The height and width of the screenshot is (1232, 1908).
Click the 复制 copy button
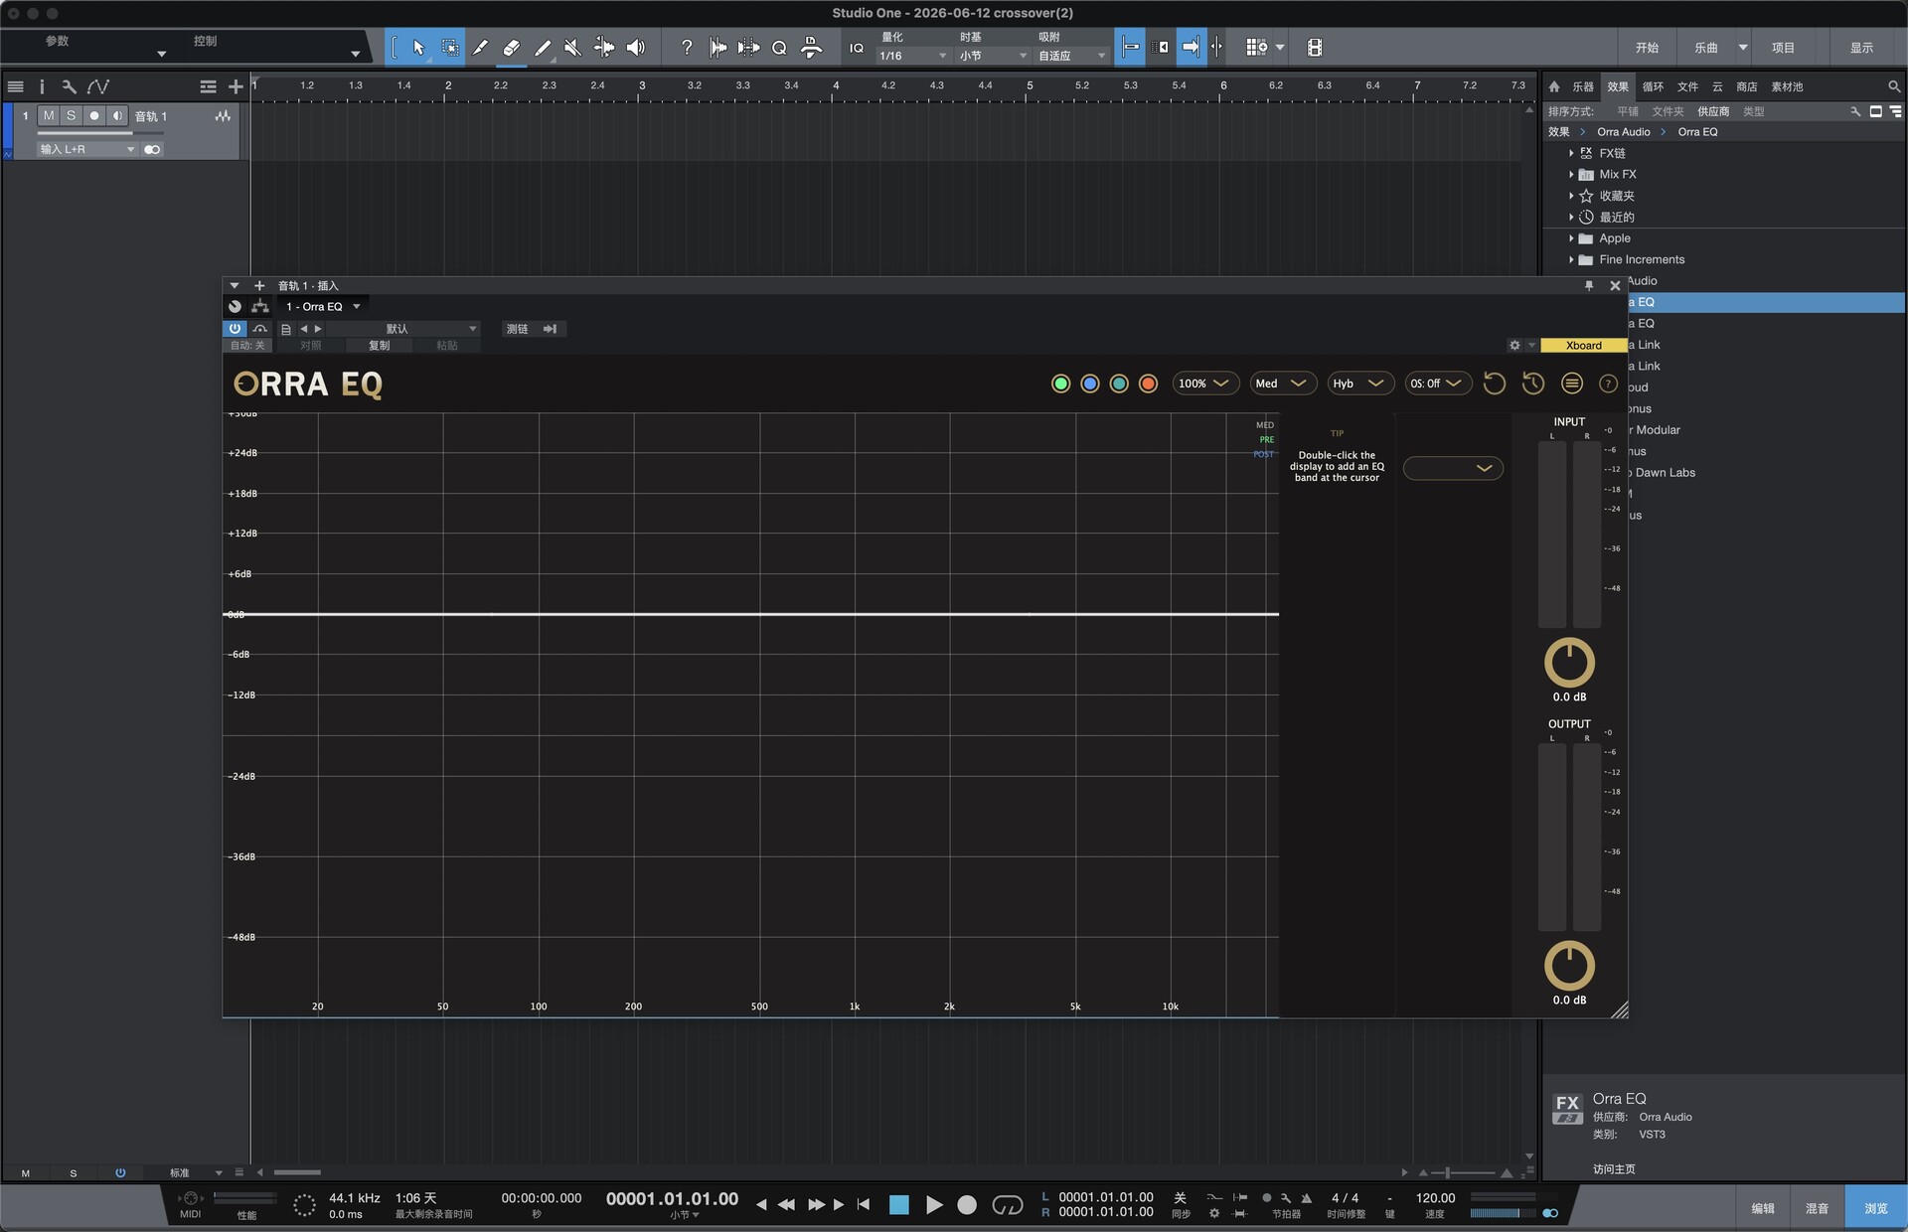380,346
